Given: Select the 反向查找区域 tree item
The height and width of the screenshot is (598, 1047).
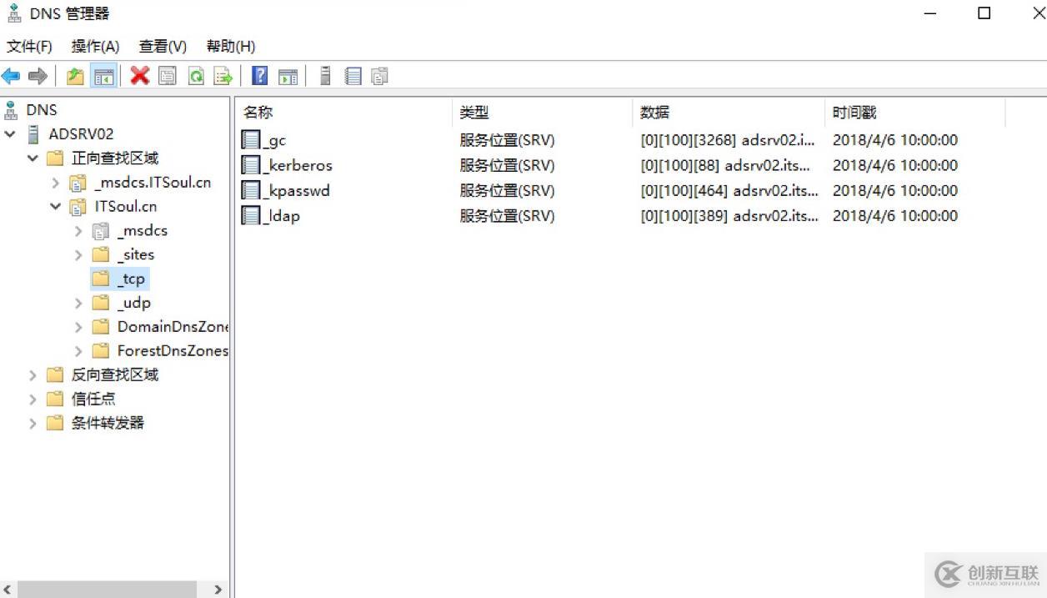Looking at the screenshot, I should [x=114, y=374].
